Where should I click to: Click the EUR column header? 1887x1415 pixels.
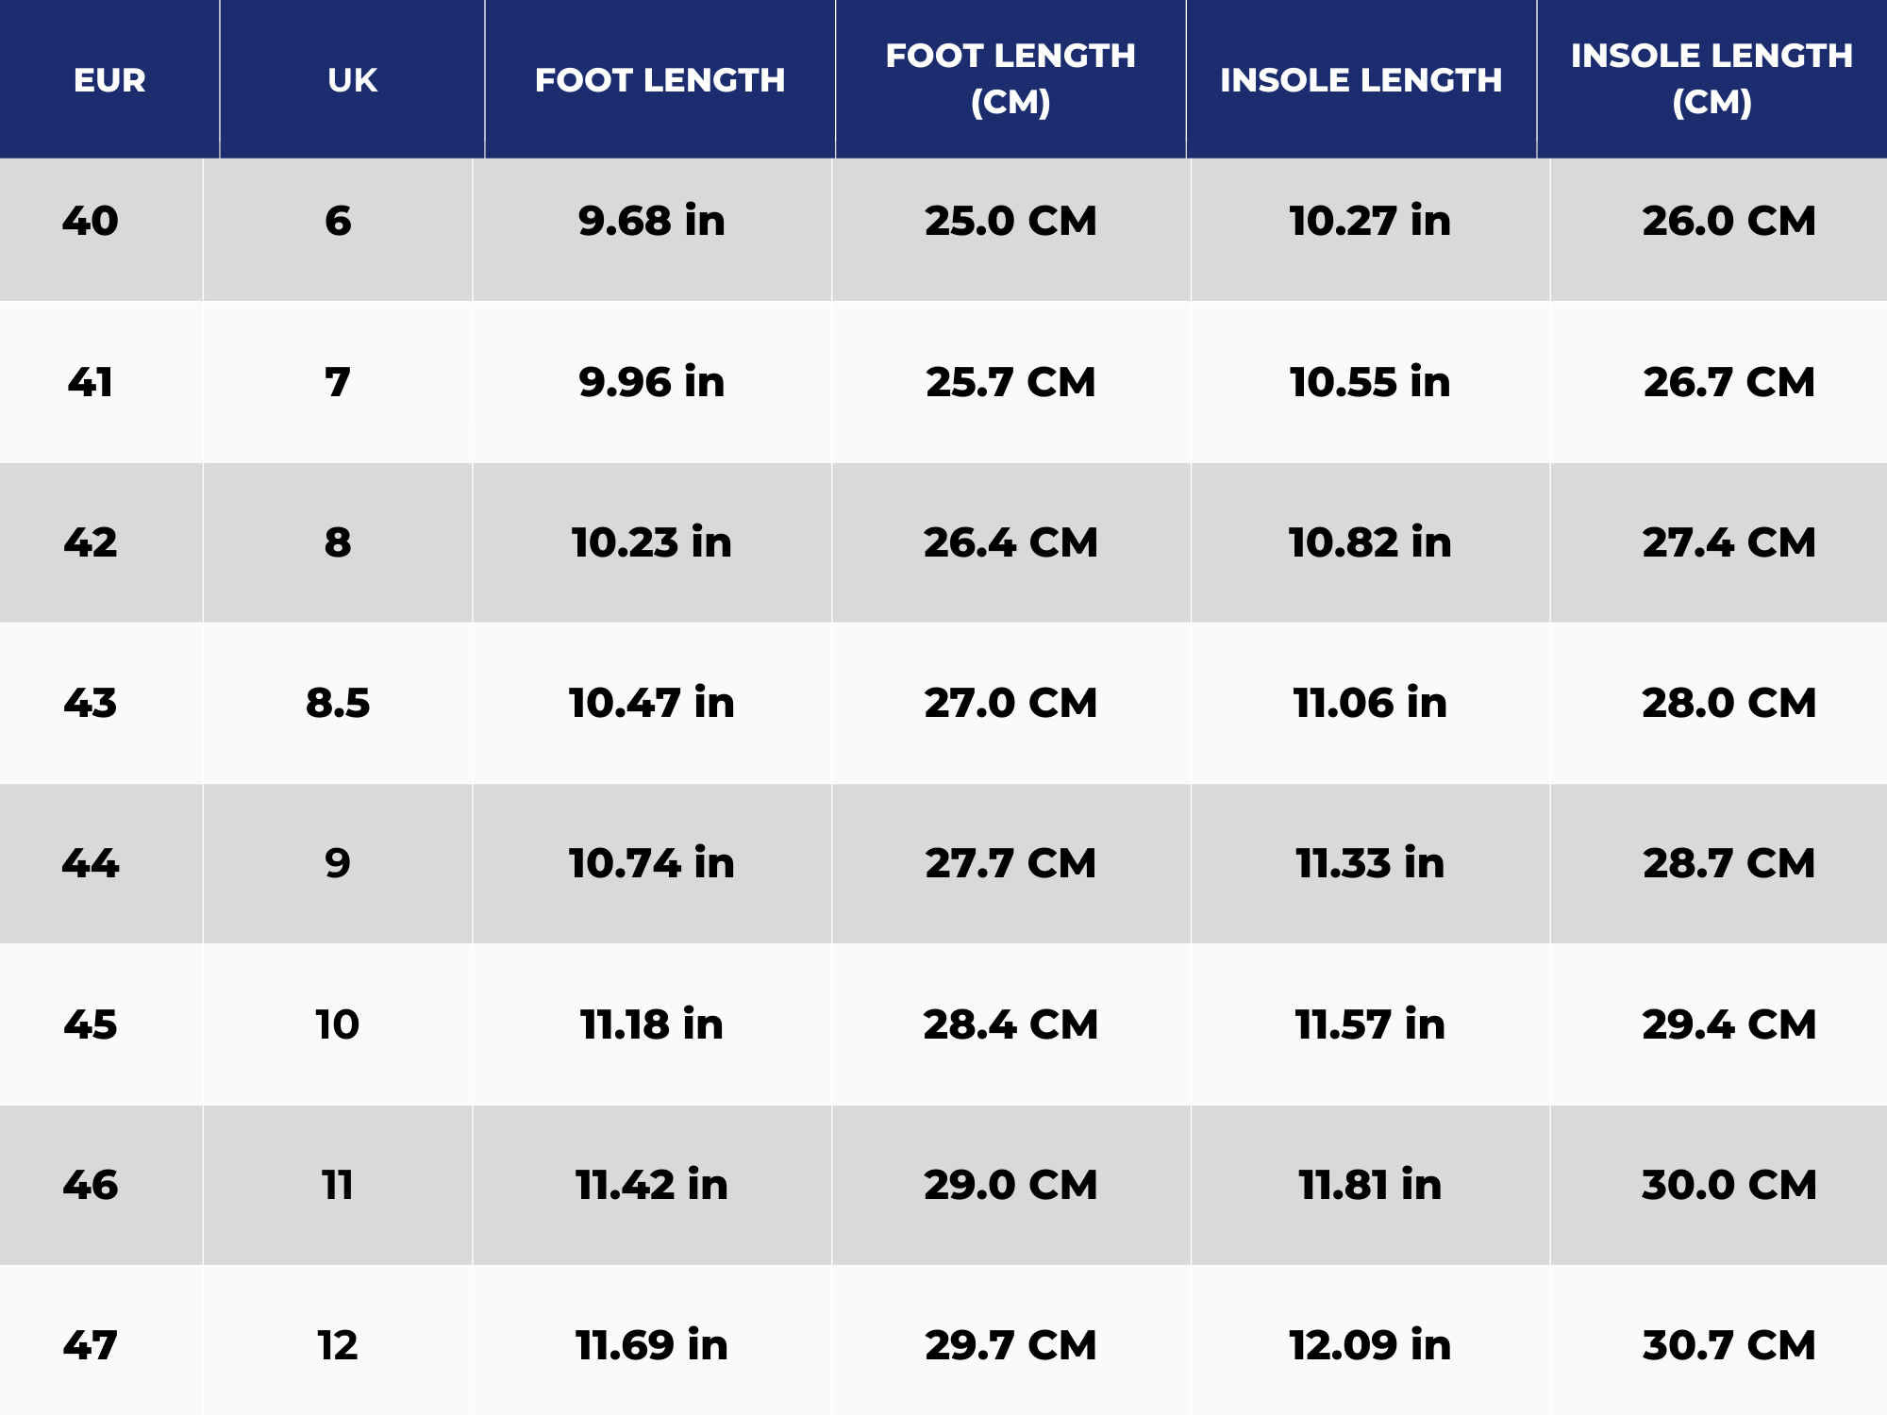coord(109,80)
